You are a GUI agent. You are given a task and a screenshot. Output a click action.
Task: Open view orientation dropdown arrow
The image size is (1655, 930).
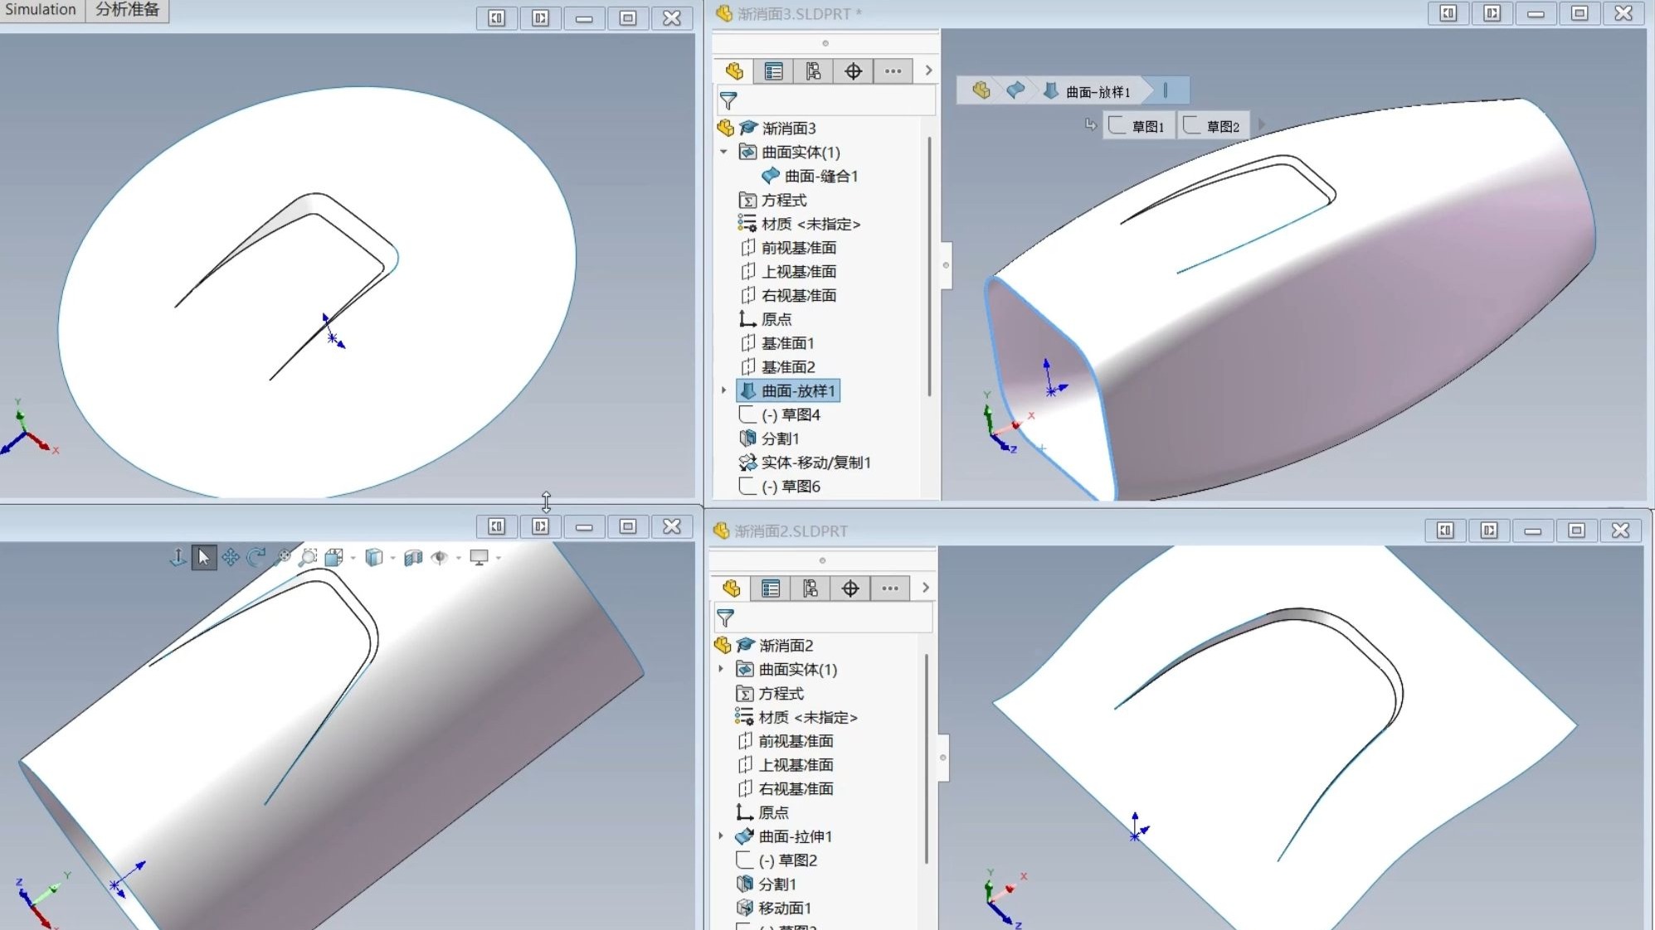click(x=353, y=559)
